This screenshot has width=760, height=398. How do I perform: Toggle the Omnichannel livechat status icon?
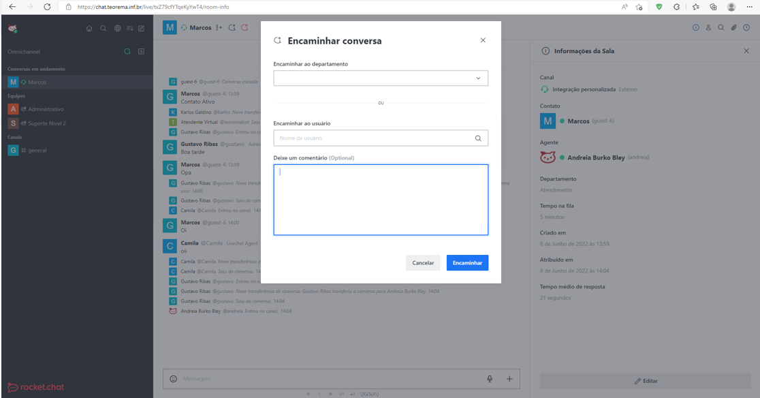click(x=127, y=51)
